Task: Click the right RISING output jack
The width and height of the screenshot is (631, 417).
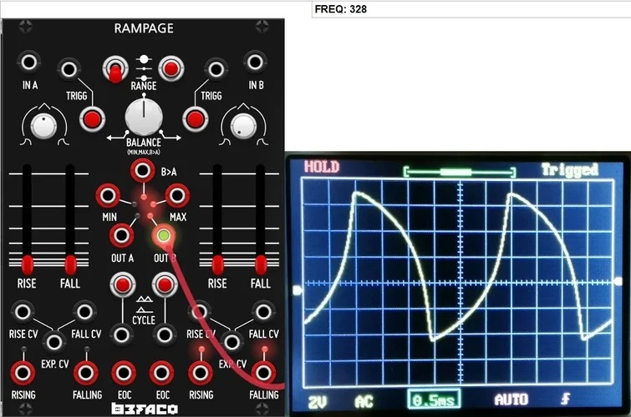Action: 201,373
